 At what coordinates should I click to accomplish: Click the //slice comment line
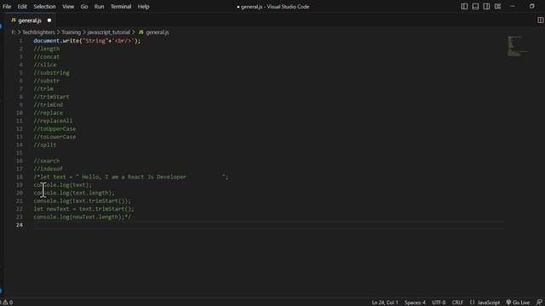click(x=45, y=65)
